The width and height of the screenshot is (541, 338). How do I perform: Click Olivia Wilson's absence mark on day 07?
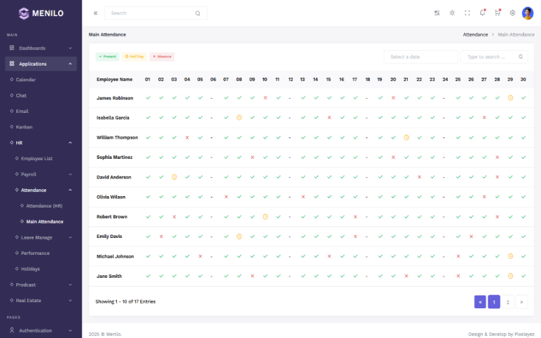[x=227, y=197]
